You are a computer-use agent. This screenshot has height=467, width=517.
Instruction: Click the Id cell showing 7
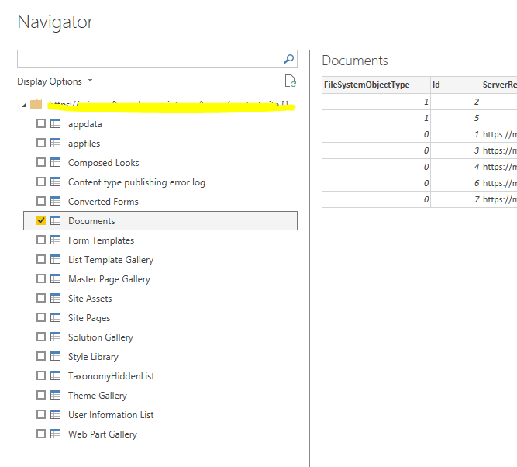tap(455, 199)
